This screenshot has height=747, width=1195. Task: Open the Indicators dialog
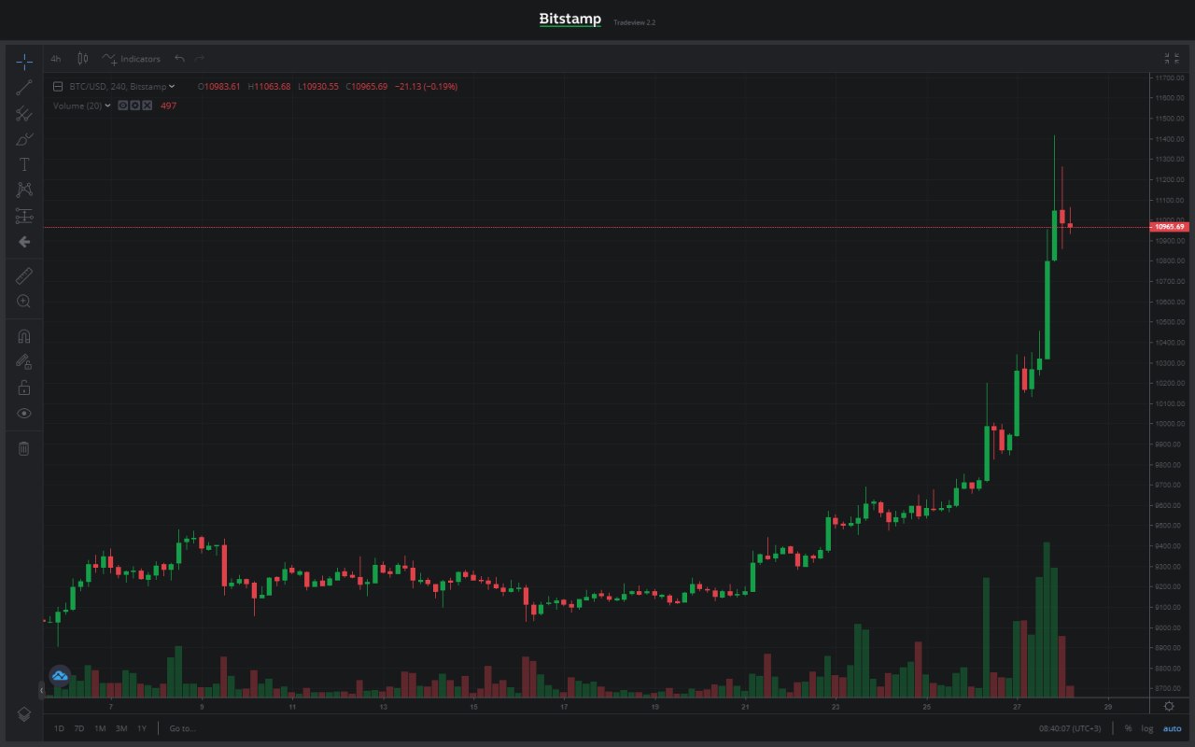point(132,59)
